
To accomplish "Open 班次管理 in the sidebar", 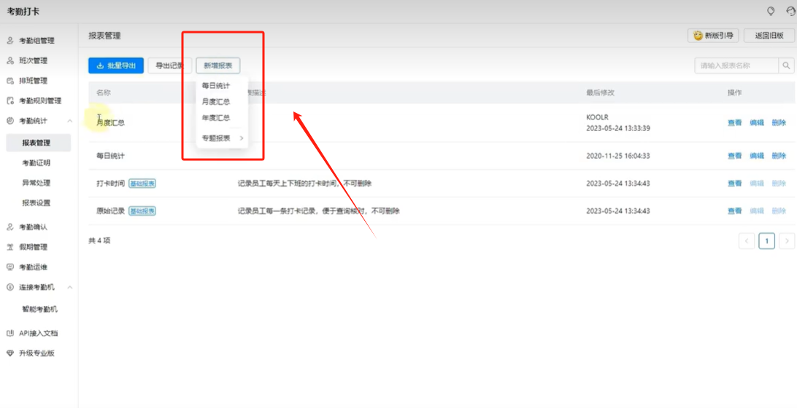I will point(33,60).
